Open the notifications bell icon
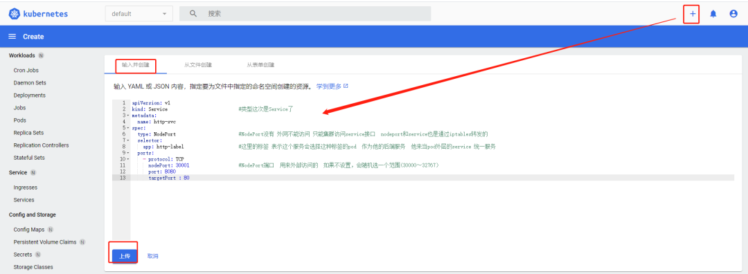Screen dimensions: 748x274 pyautogui.click(x=713, y=14)
